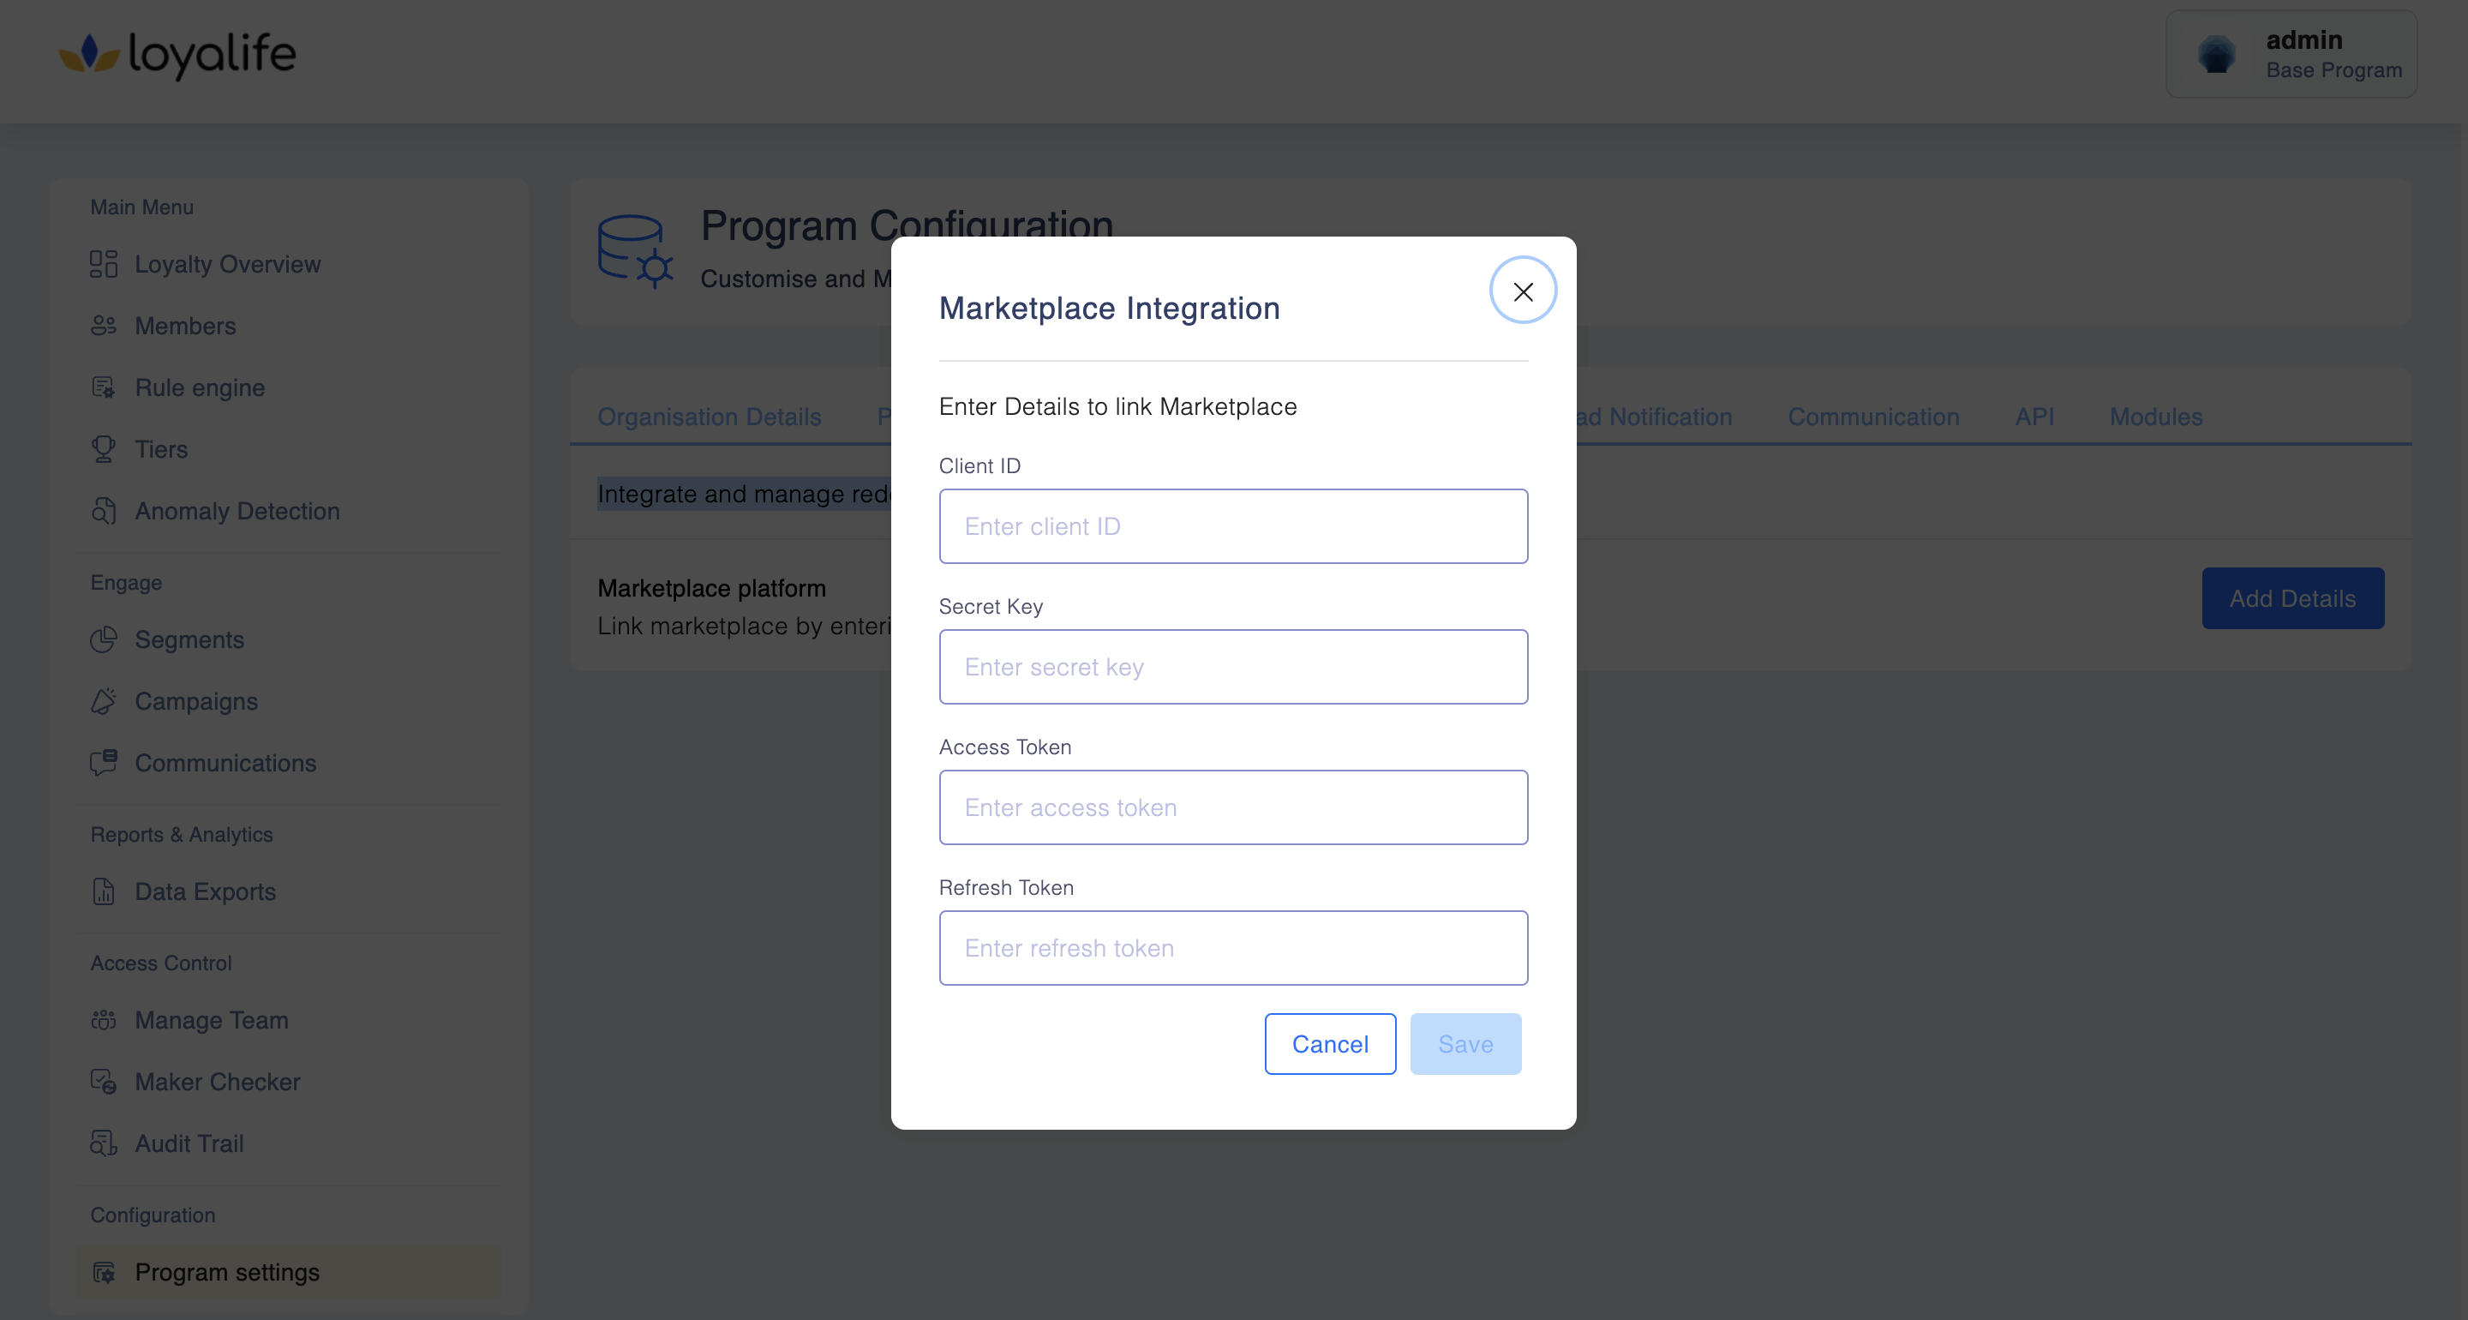Open Campaigns using its icon
The image size is (2468, 1320).
point(104,701)
